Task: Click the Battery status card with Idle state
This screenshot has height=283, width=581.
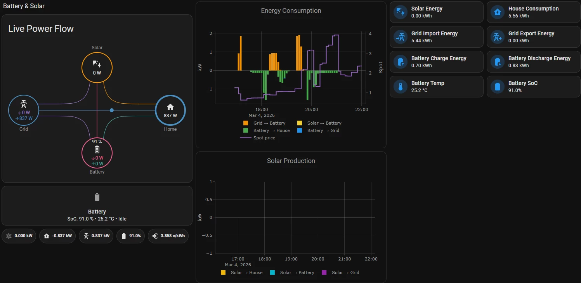Action: [97, 206]
